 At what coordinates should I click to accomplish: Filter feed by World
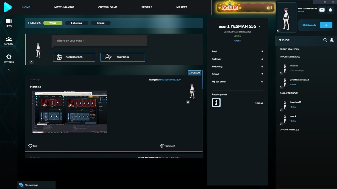(x=53, y=23)
